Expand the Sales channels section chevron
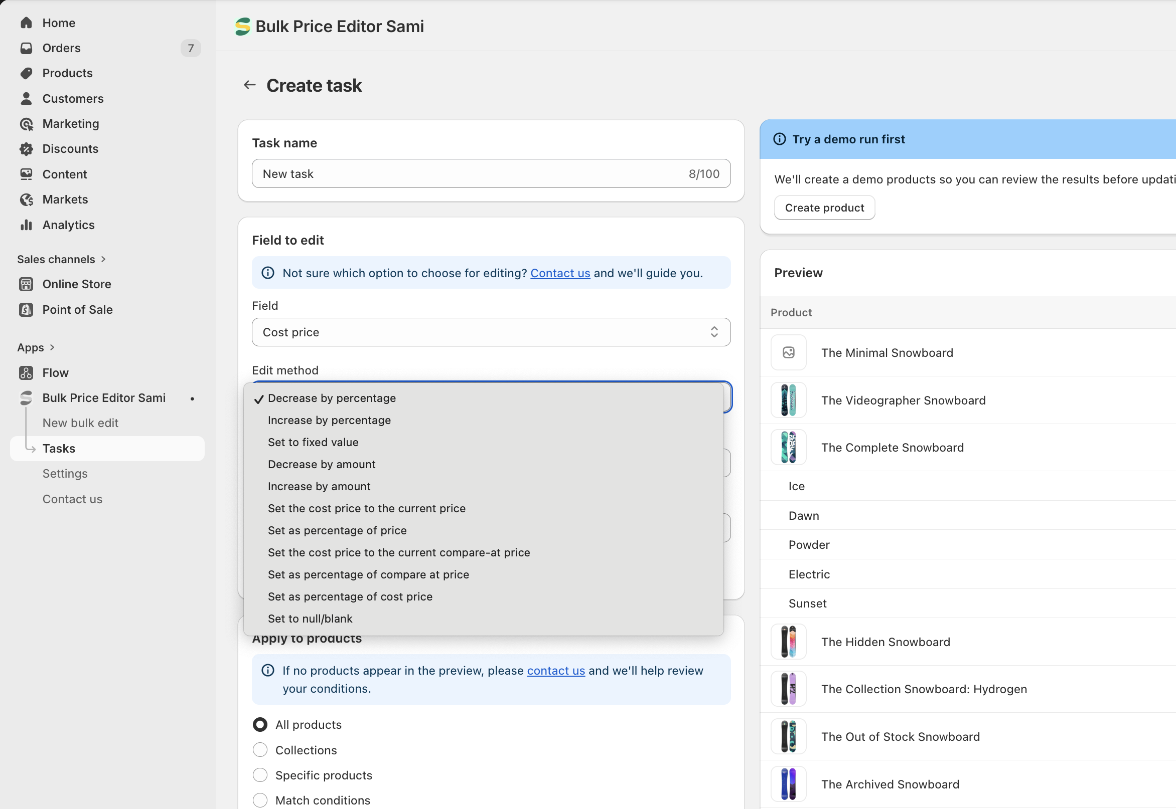Viewport: 1176px width, 809px height. [103, 259]
